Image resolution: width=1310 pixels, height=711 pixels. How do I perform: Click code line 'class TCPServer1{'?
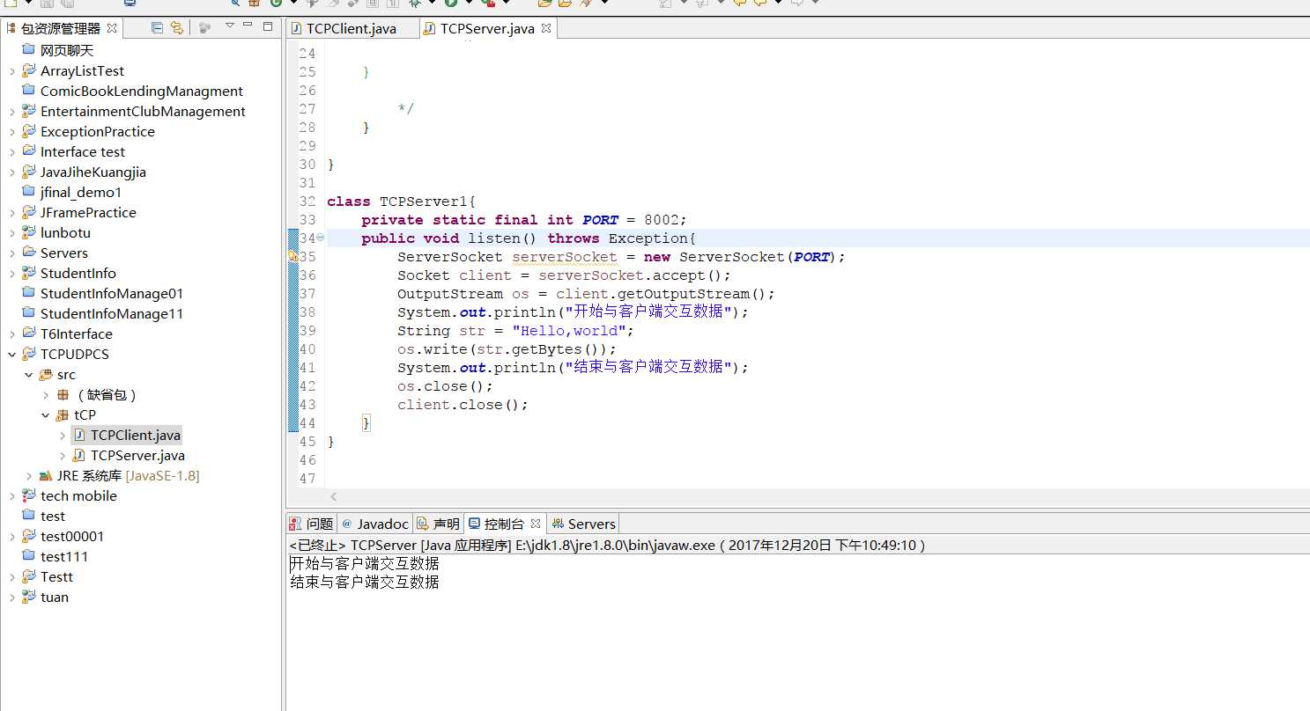click(401, 201)
